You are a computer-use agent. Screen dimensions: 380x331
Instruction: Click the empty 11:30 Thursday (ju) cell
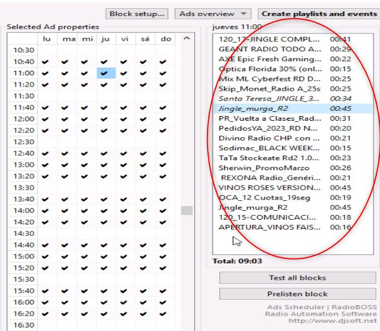[106, 96]
